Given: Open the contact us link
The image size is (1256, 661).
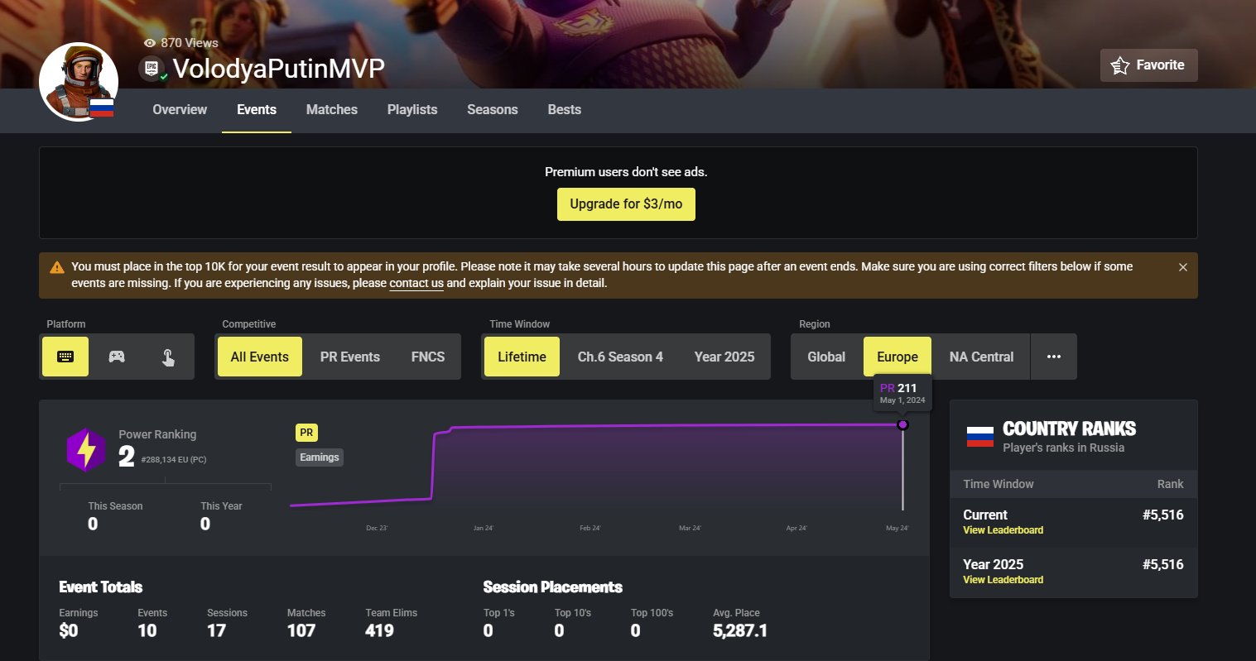Looking at the screenshot, I should coord(416,283).
